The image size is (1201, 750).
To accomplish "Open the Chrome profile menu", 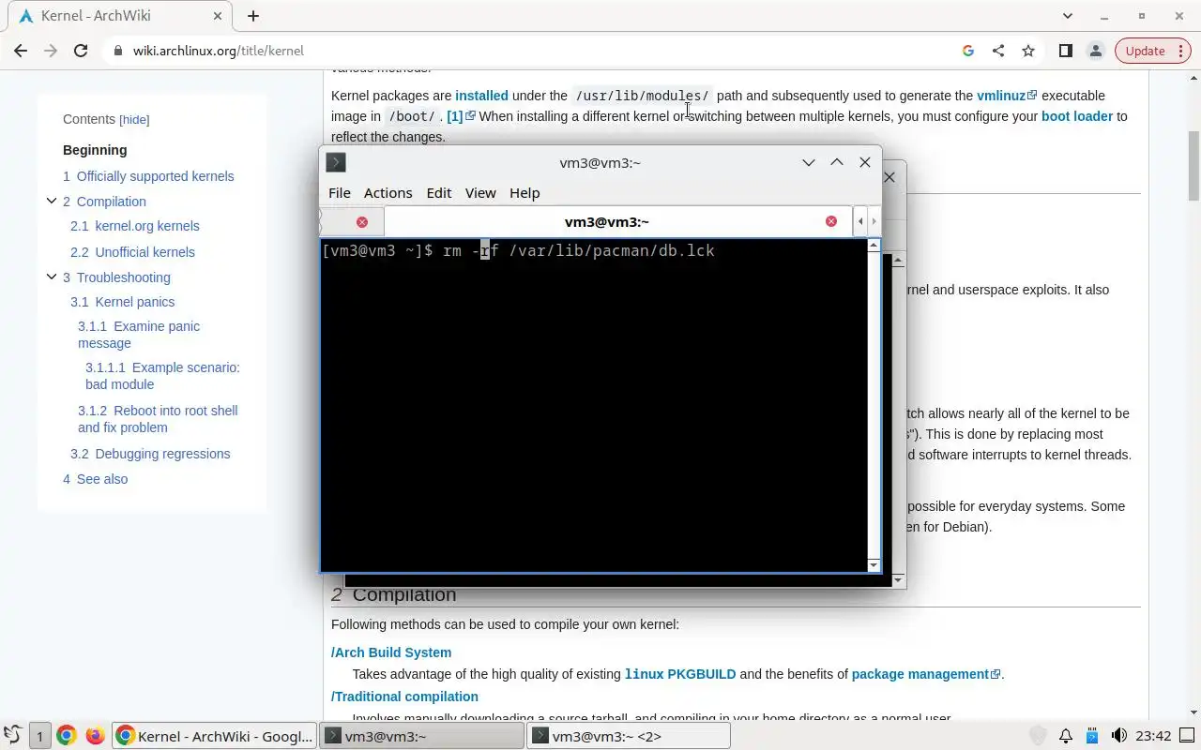I will [1095, 51].
